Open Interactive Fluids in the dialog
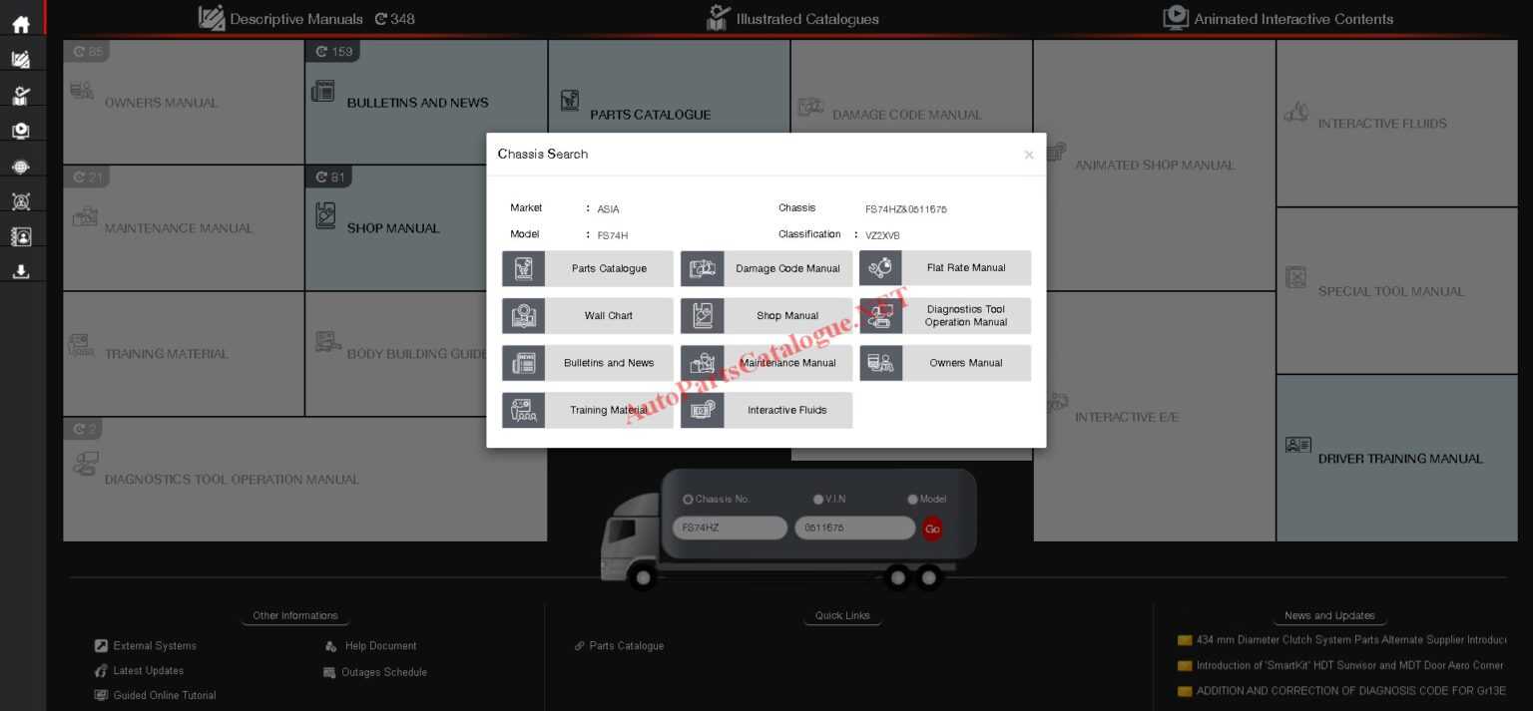Viewport: 1533px width, 711px height. (x=766, y=411)
